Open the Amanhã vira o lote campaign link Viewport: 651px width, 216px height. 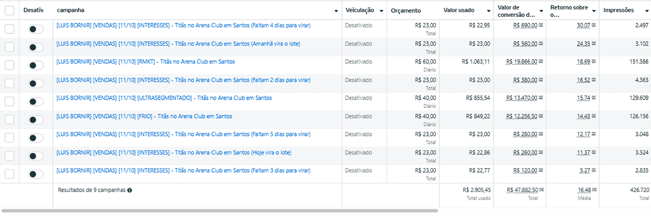(x=178, y=43)
